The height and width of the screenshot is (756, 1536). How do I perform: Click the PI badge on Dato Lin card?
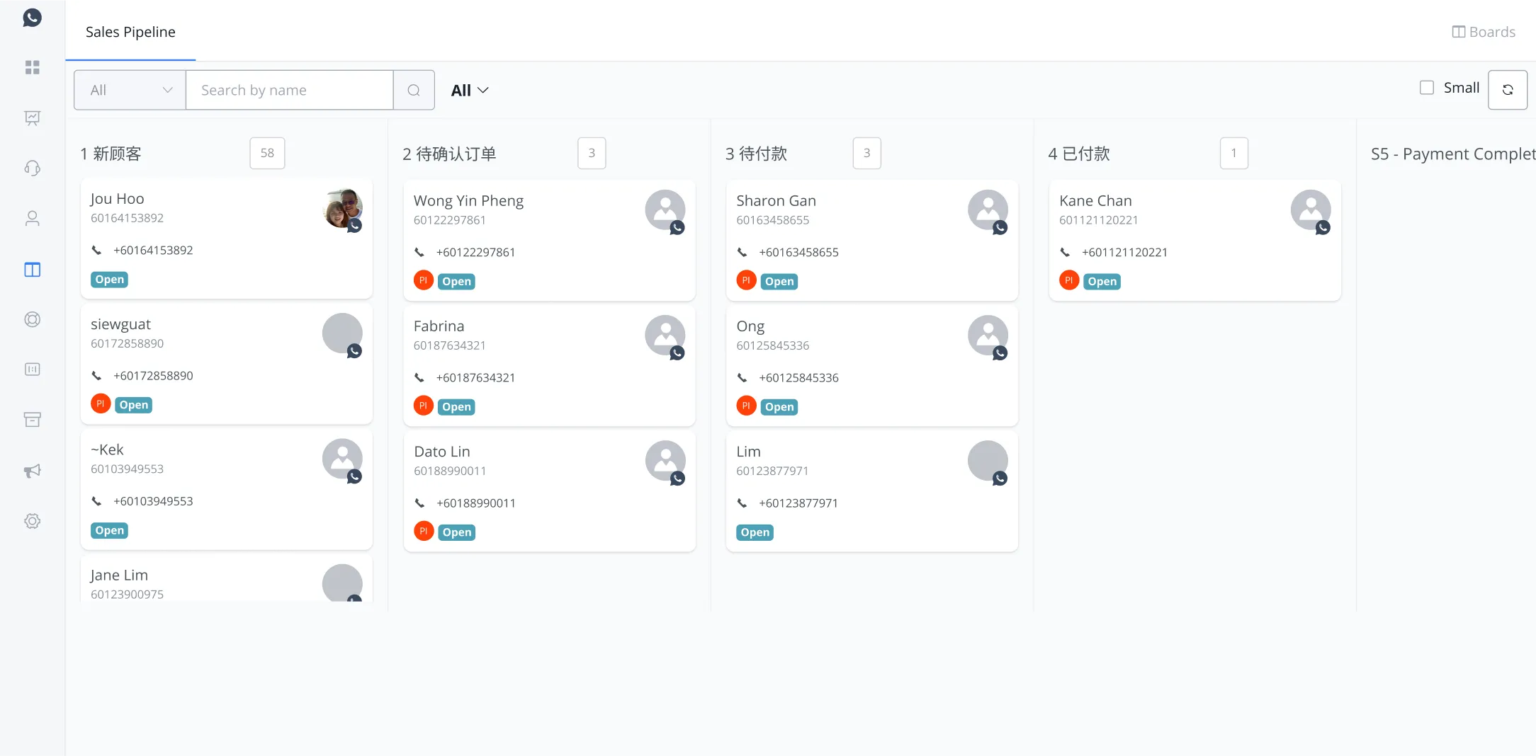coord(424,531)
